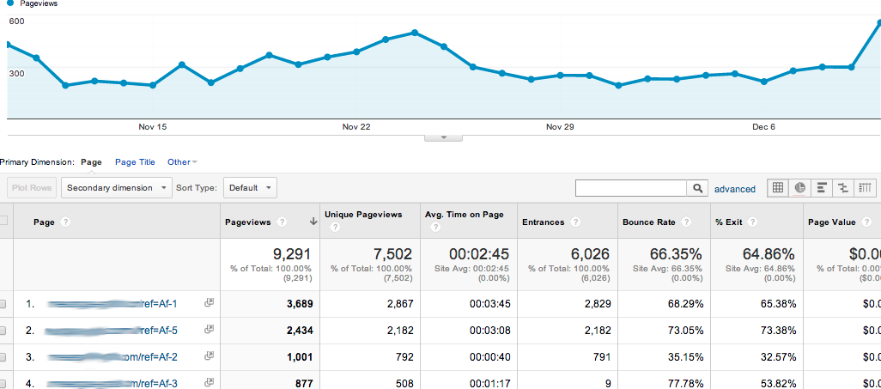Click bounce rate cell 35.15%
Screen dimensions: 881x389
coord(685,357)
